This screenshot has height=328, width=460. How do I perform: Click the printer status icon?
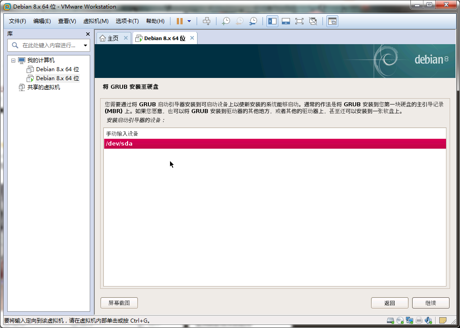click(x=419, y=320)
